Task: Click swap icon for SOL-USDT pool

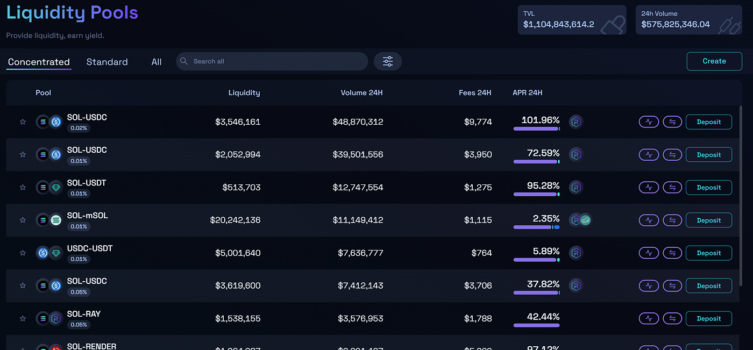Action: 672,188
